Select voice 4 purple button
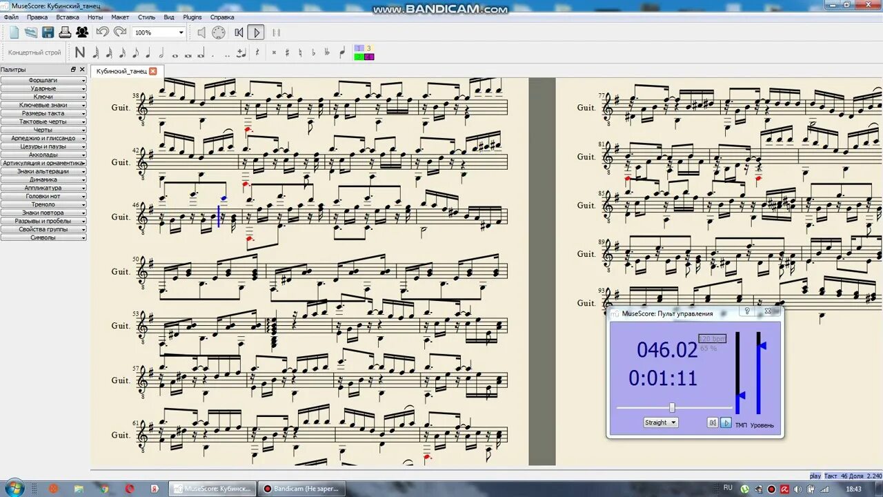883x497 pixels. (369, 57)
